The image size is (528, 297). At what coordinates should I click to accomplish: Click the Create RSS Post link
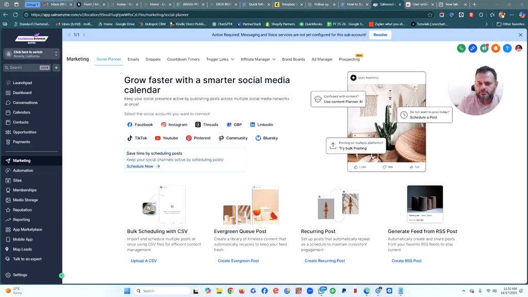(x=406, y=261)
